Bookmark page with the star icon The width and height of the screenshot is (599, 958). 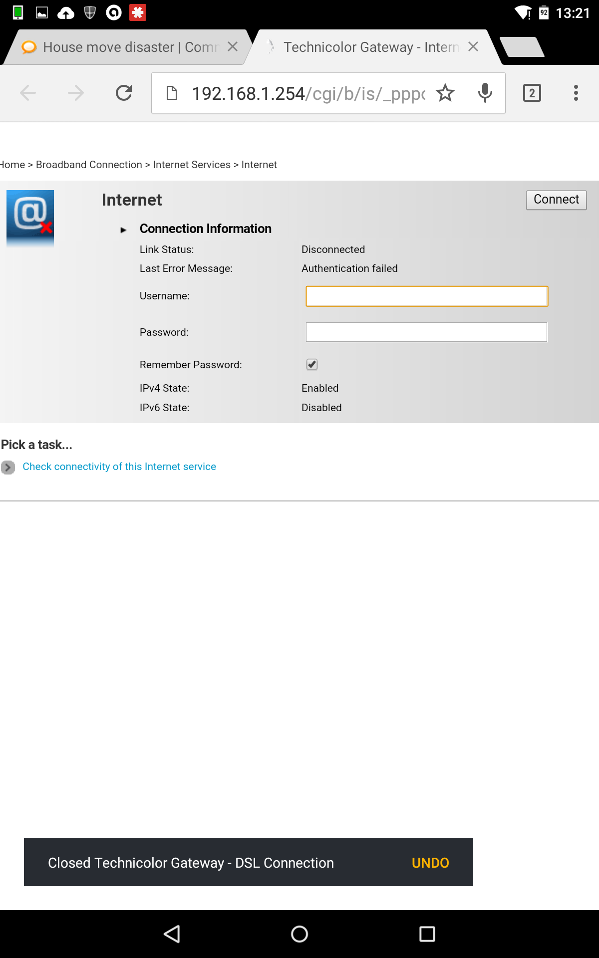point(445,93)
